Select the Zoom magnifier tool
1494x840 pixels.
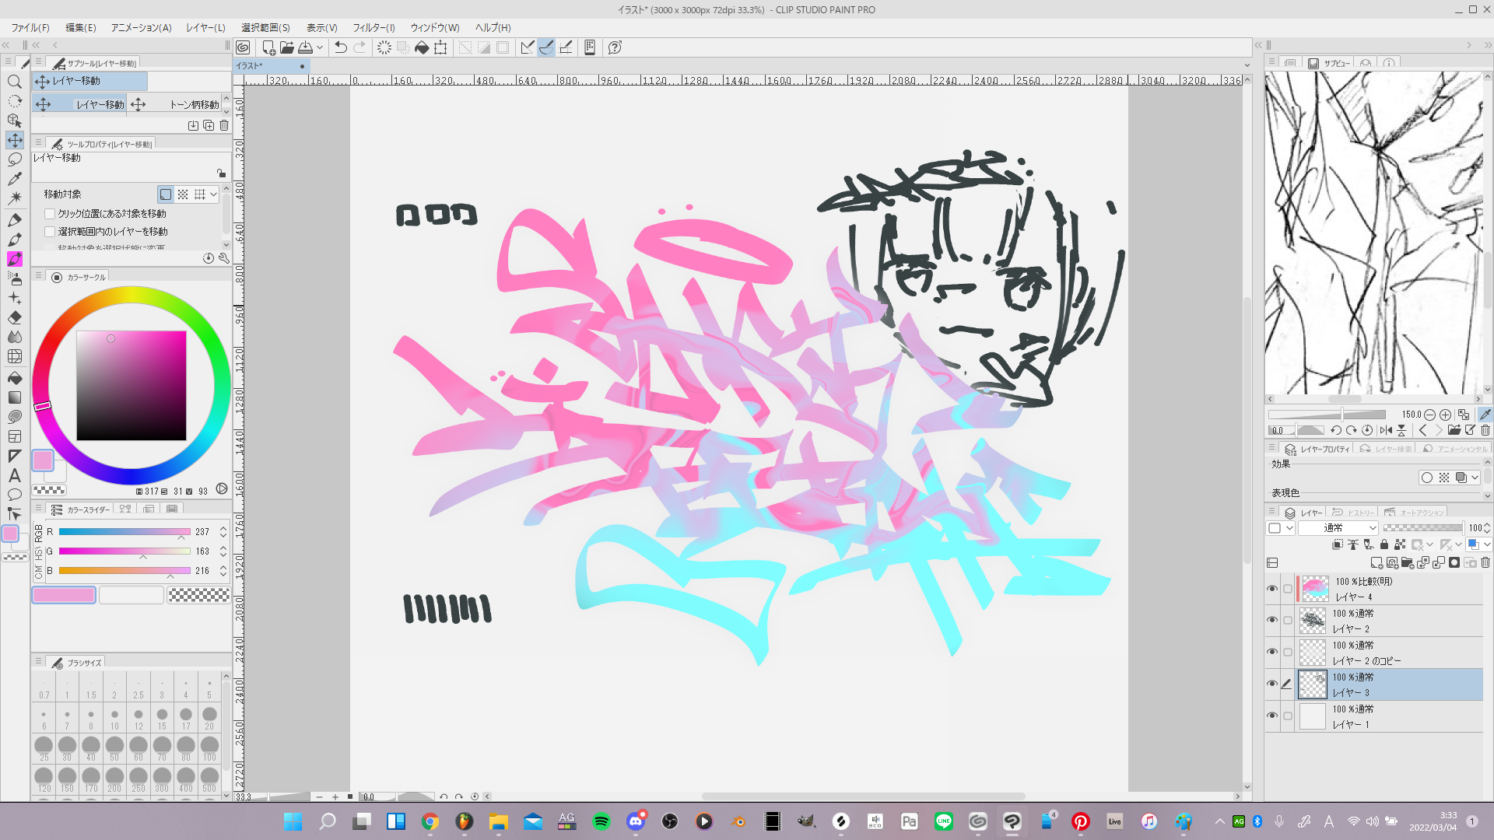(x=14, y=82)
